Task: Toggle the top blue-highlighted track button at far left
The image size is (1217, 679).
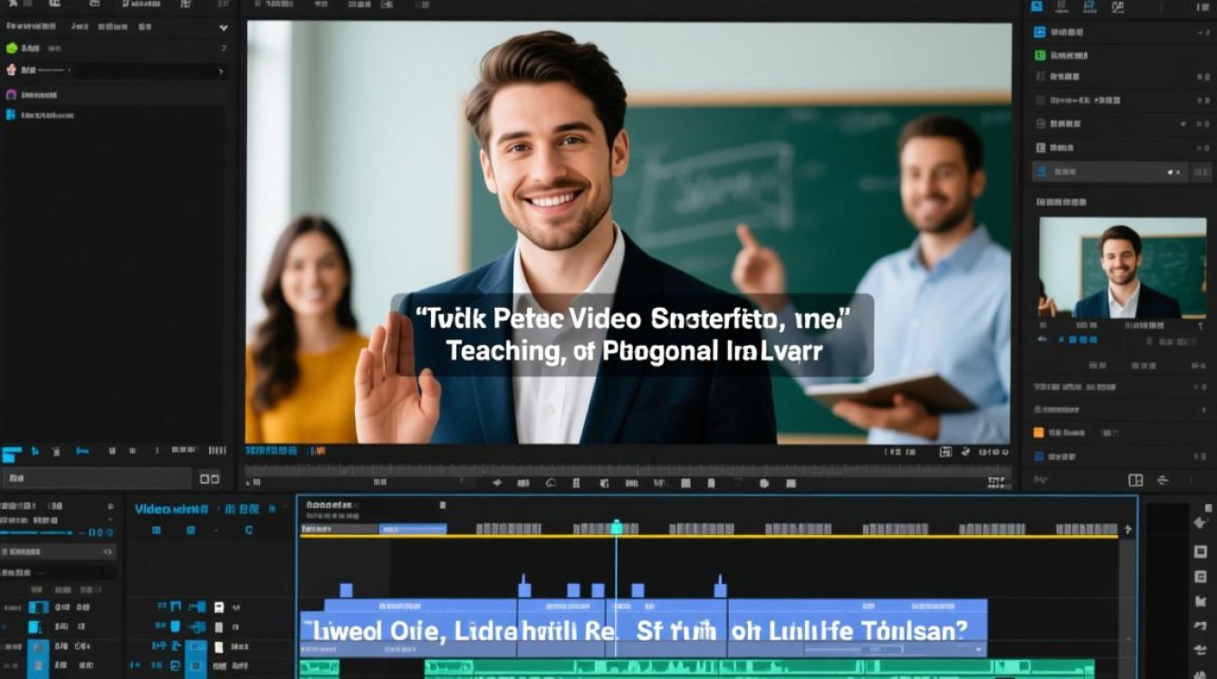Action: coord(38,607)
